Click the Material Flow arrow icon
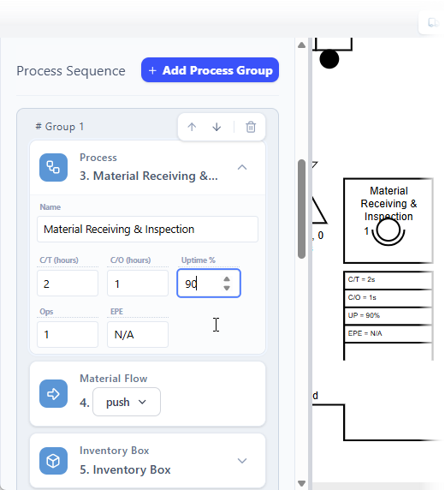The image size is (445, 490). pos(53,394)
